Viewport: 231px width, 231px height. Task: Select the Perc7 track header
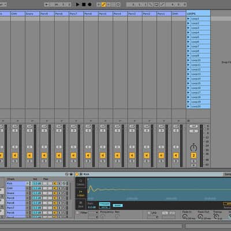pyautogui.click(x=76, y=14)
